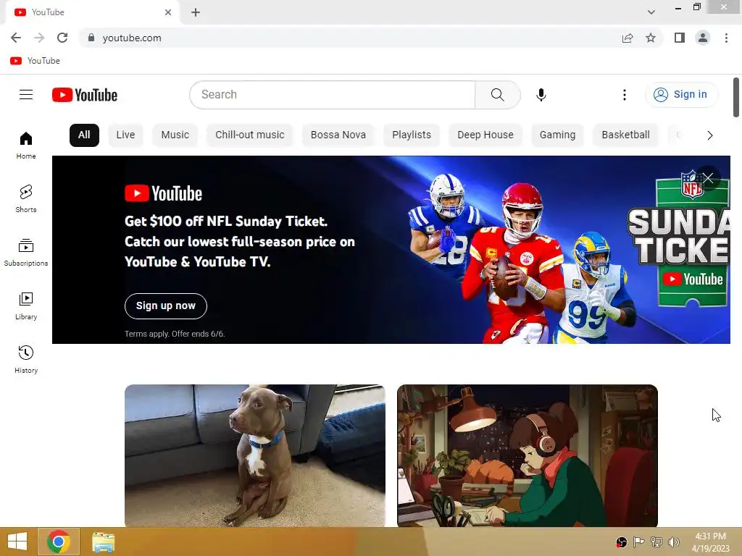Select the Music filter chip

point(175,135)
